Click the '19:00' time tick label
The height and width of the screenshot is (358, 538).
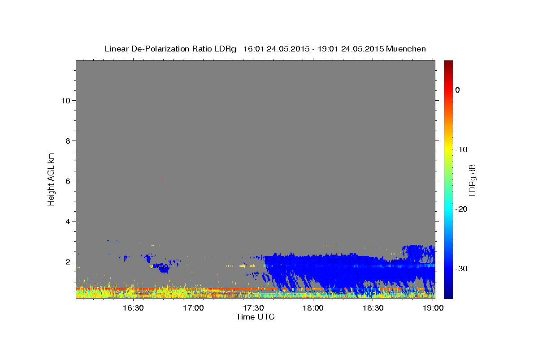pyautogui.click(x=432, y=308)
